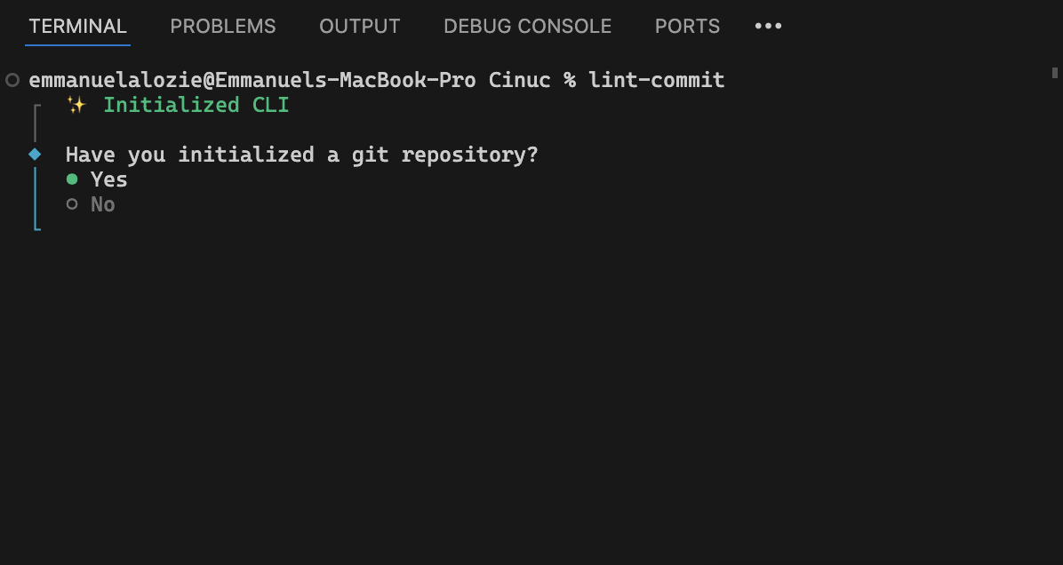Viewport: 1063px width, 565px height.
Task: Click the hollow radio circle beside No
Action: click(x=72, y=204)
